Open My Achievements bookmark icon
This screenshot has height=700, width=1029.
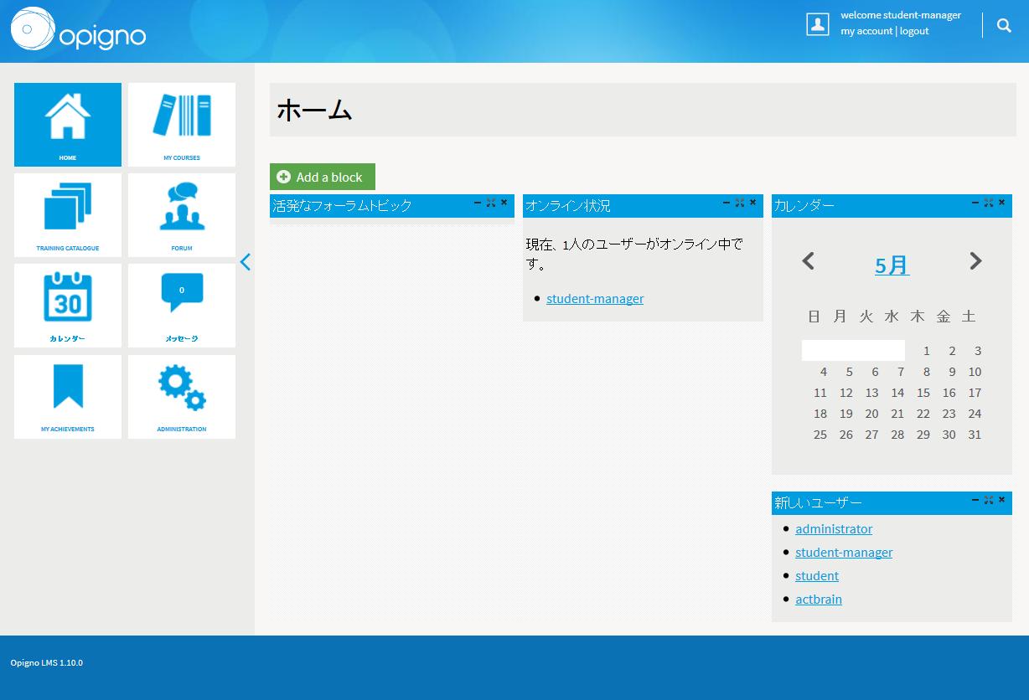pos(68,387)
